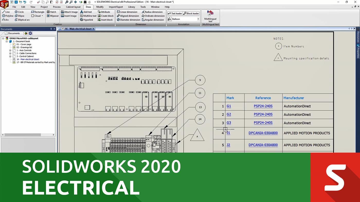Open the Balloon style dropdown
This screenshot has height=202, width=360.
198,19
